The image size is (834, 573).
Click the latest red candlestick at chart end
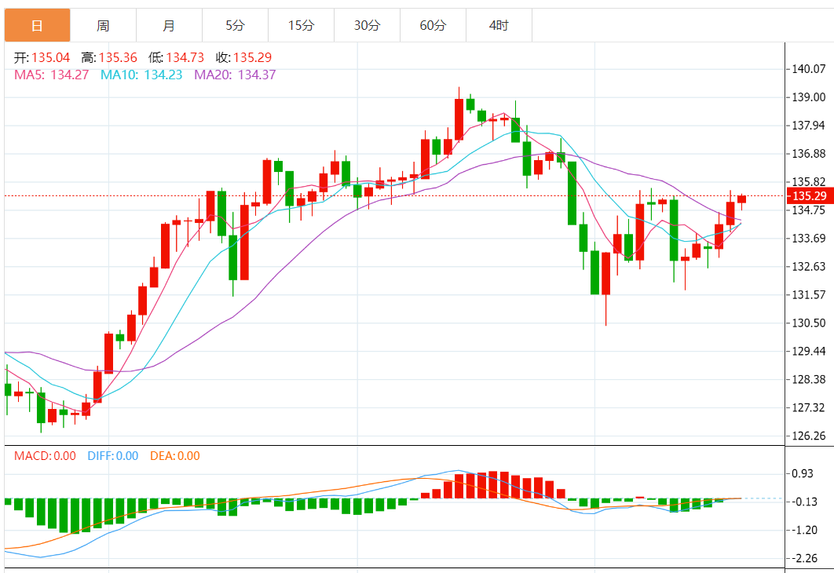pos(741,199)
